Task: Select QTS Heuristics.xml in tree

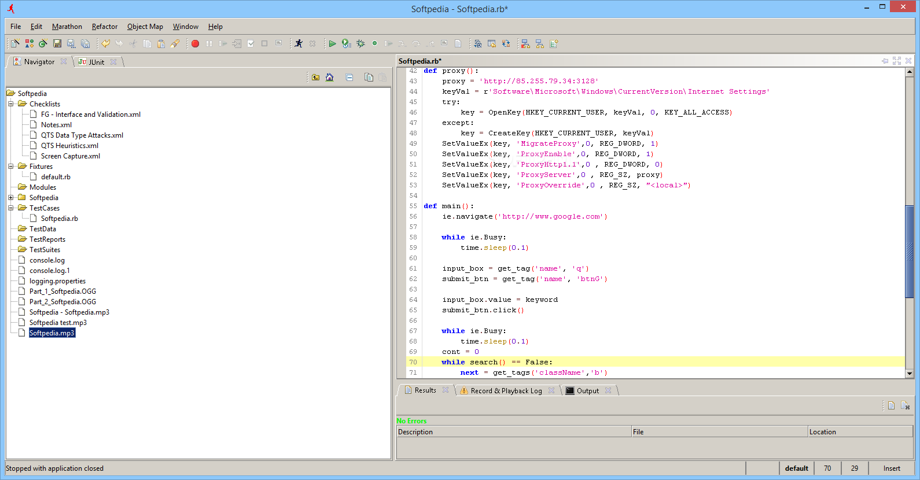Action: point(69,146)
